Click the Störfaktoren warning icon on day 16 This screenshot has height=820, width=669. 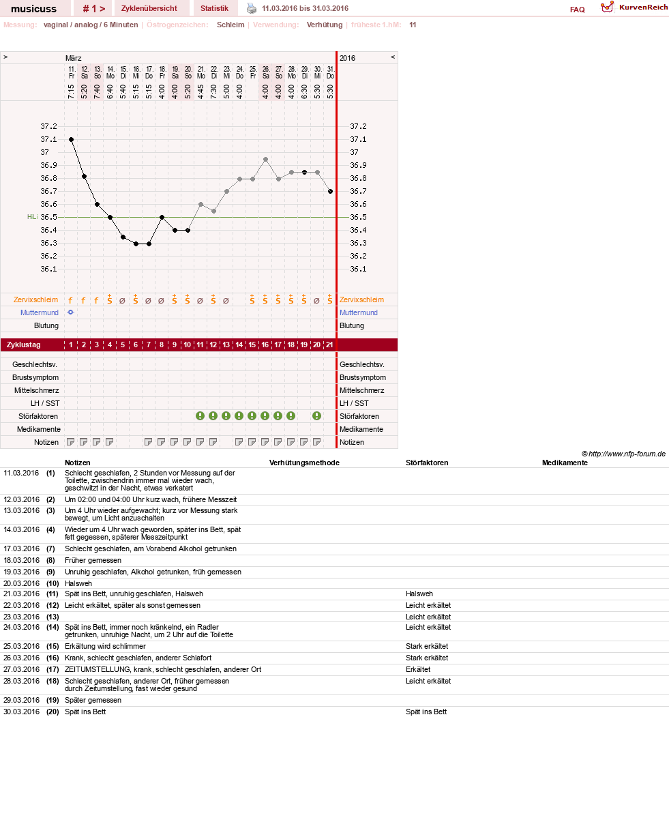[265, 415]
